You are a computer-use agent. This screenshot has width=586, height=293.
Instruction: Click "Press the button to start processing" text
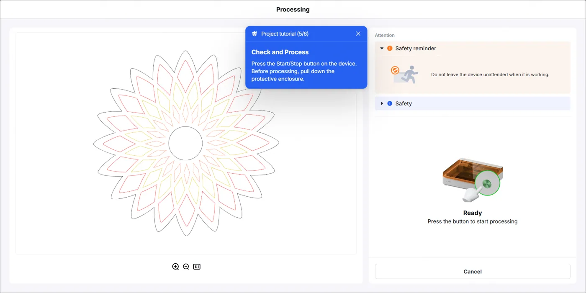point(473,221)
